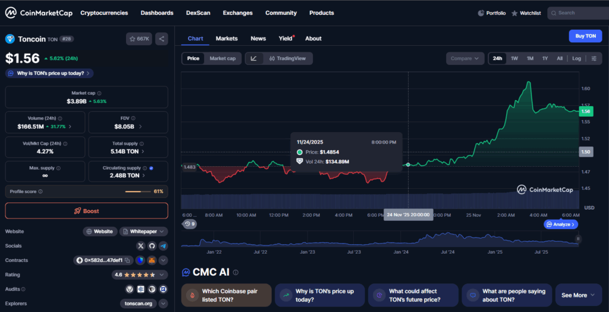Viewport: 609px width, 312px height.
Task: Open the GitHub social link
Action: [152, 245]
